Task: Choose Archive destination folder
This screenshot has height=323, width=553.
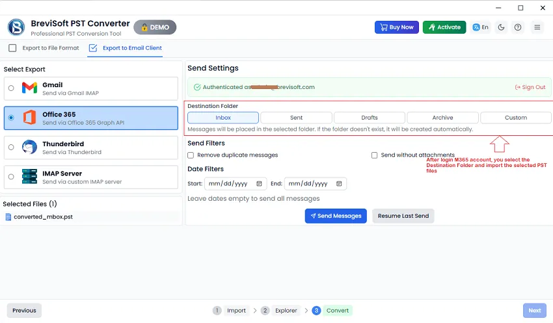Action: pyautogui.click(x=442, y=118)
